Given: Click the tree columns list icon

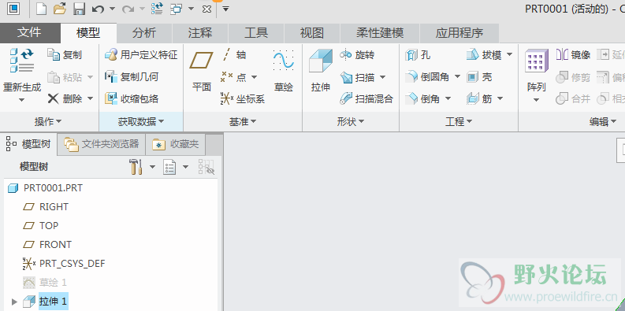Looking at the screenshot, I should (169, 166).
